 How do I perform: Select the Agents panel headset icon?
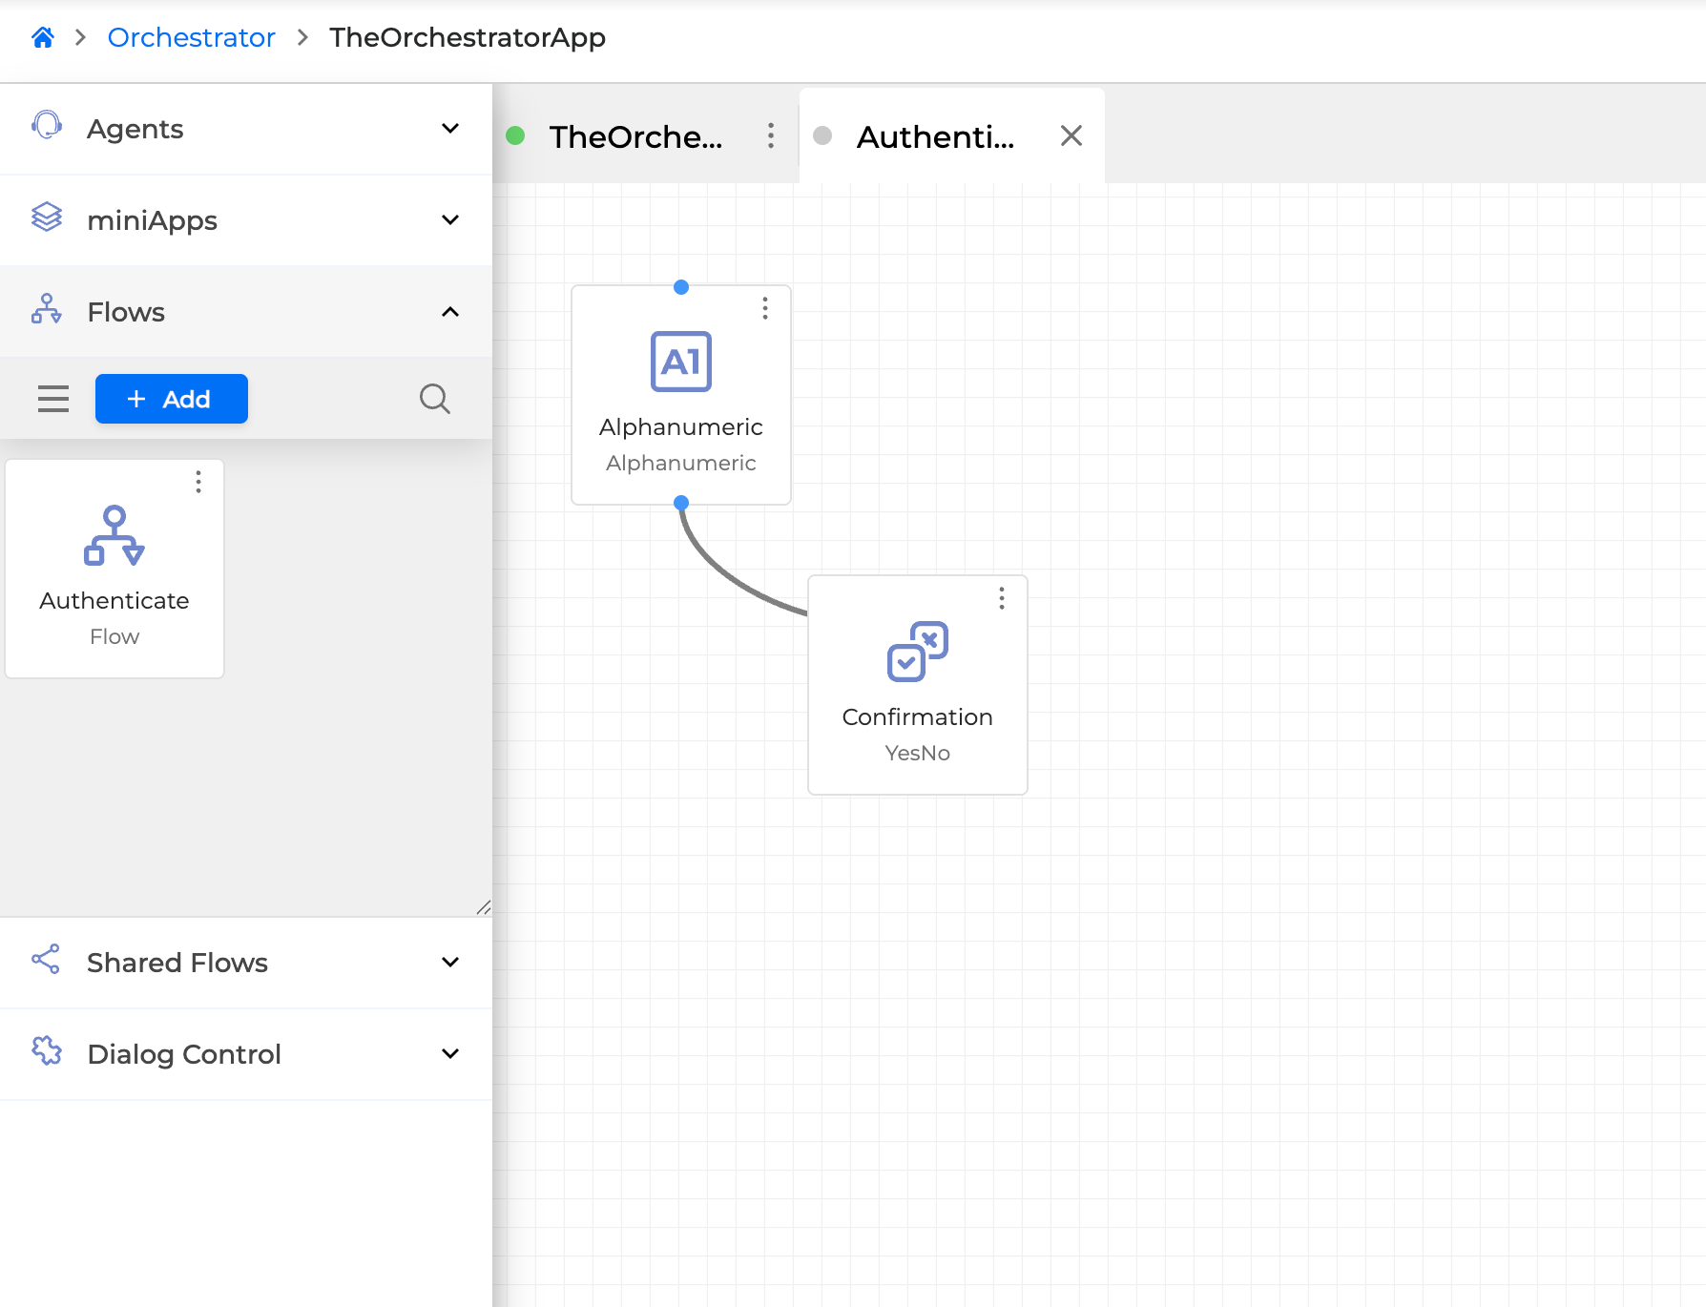tap(46, 125)
